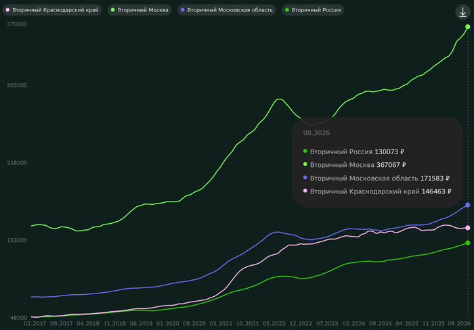Toggle Вторичный Московская область legend series
Viewport: 474px width, 330px height.
pyautogui.click(x=227, y=10)
